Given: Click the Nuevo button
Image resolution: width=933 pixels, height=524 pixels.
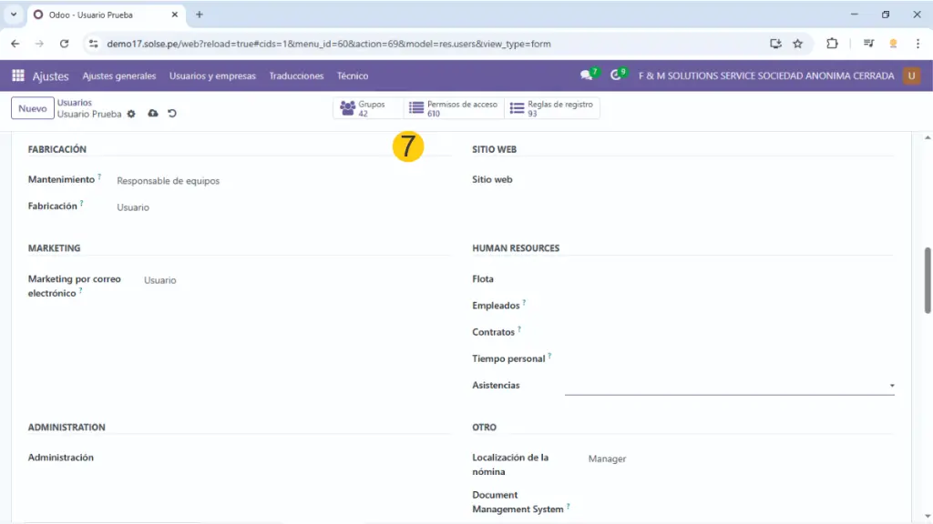Looking at the screenshot, I should pyautogui.click(x=32, y=108).
